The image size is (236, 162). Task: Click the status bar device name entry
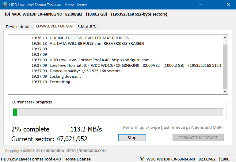[185, 159]
